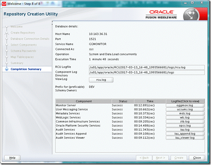Open the iau_viewer.log logfile

click(x=185, y=138)
